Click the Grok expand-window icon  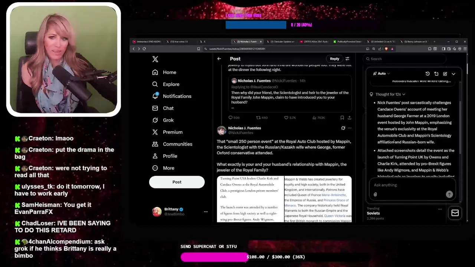point(436,74)
